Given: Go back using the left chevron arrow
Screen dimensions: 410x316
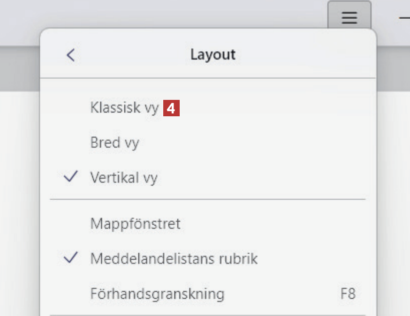Looking at the screenshot, I should (x=70, y=55).
